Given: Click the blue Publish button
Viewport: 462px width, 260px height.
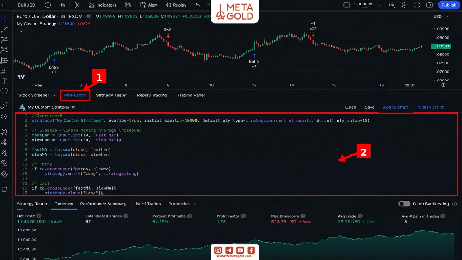Looking at the screenshot, I should coord(449,5).
